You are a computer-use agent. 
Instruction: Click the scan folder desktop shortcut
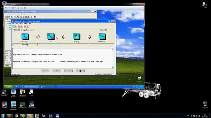(32, 92)
